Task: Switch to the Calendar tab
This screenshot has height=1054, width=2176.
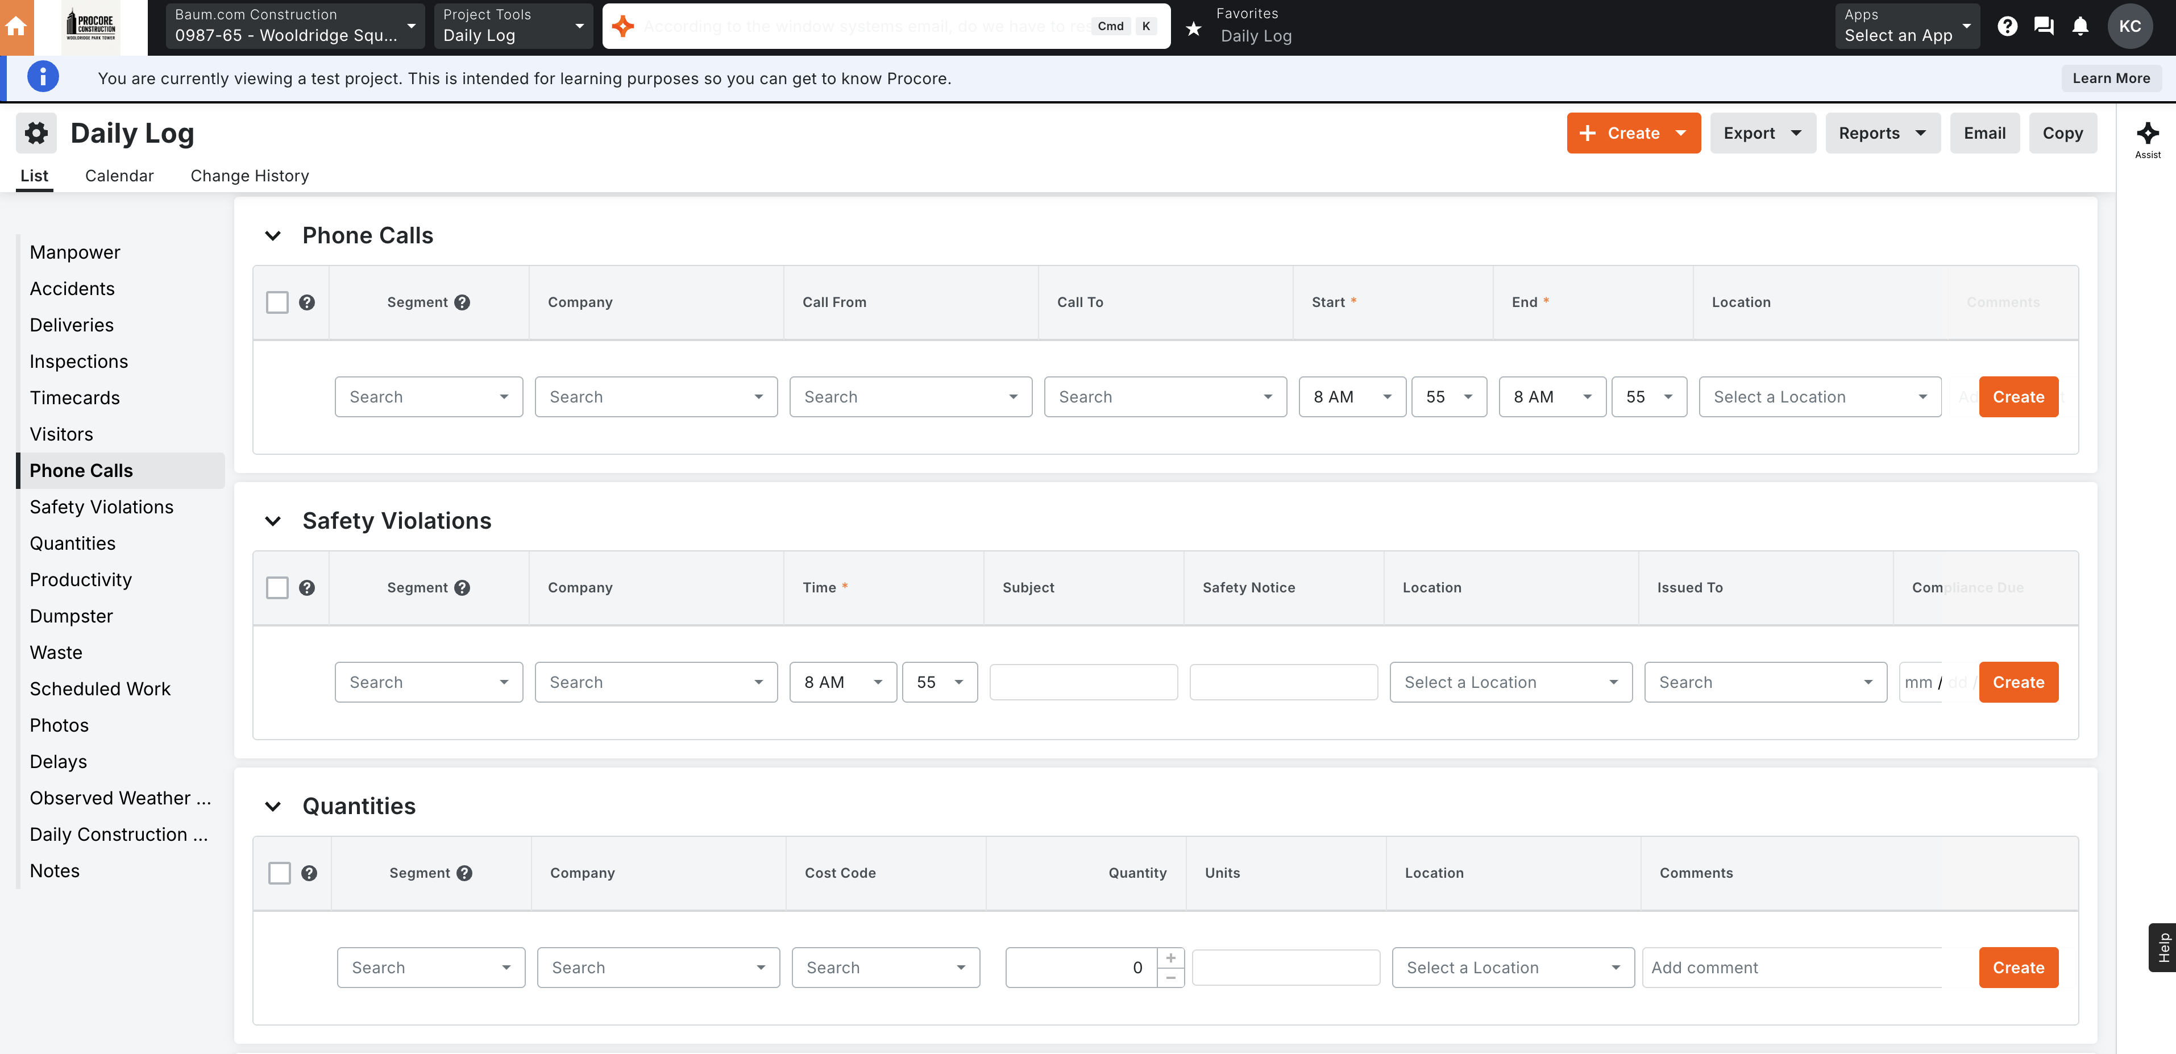Action: coord(119,176)
